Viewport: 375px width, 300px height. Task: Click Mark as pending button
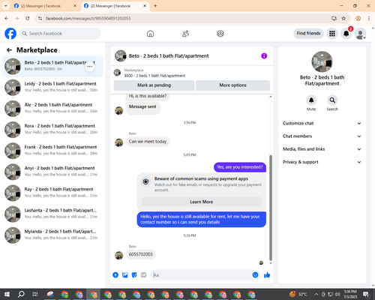pos(154,85)
